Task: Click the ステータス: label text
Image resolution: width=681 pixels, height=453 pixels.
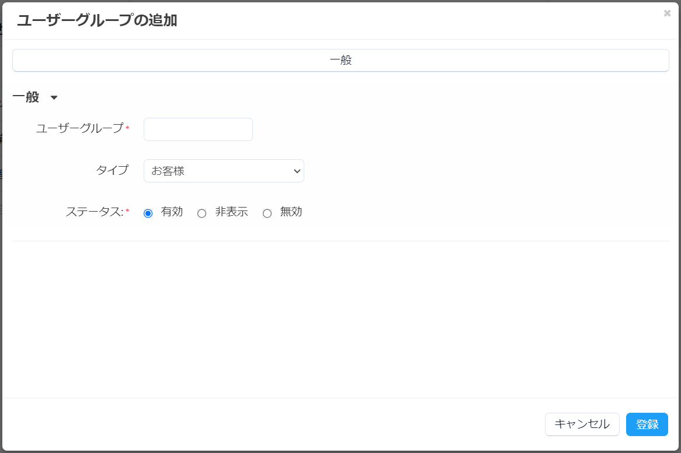Action: 95,212
